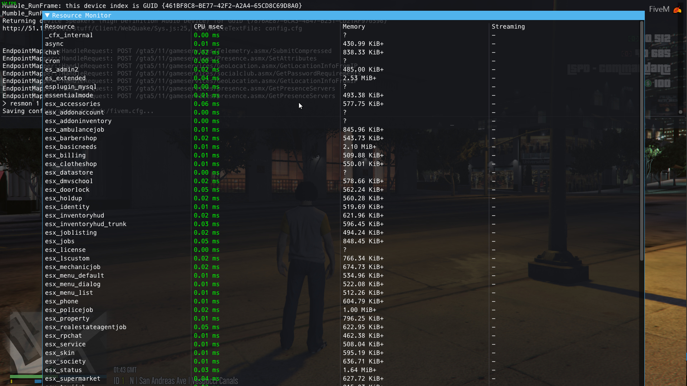The height and width of the screenshot is (386, 687).
Task: Click the 0.06 ms CPU value
Action: pyautogui.click(x=207, y=104)
